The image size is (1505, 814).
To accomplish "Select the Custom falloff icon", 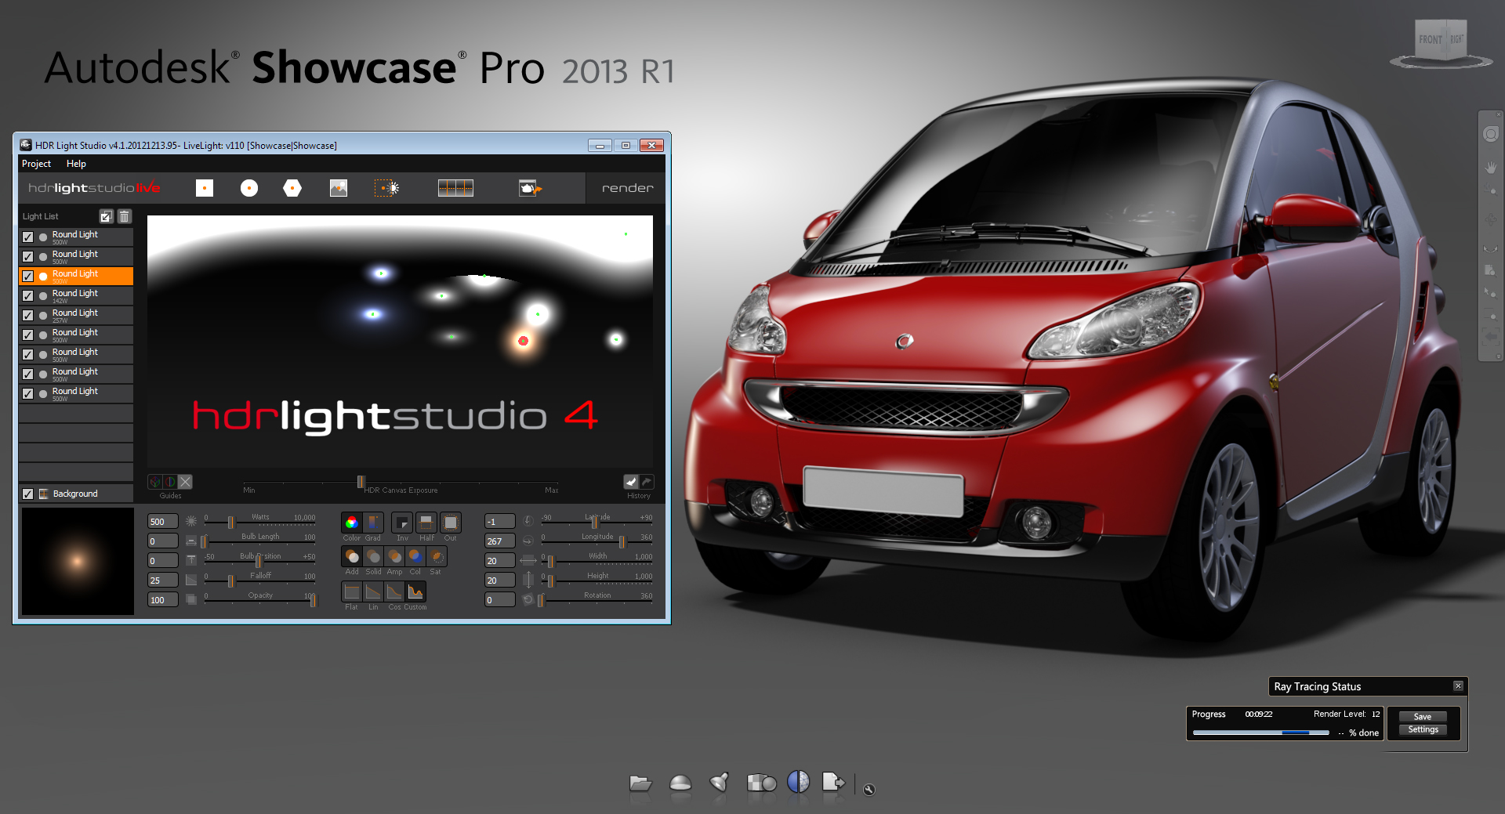I will 415,592.
